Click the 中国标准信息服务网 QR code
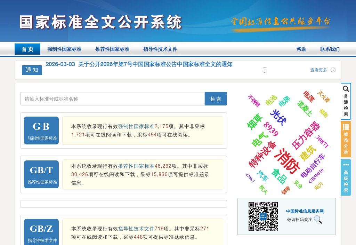The width and height of the screenshot is (356, 245). (x=263, y=216)
